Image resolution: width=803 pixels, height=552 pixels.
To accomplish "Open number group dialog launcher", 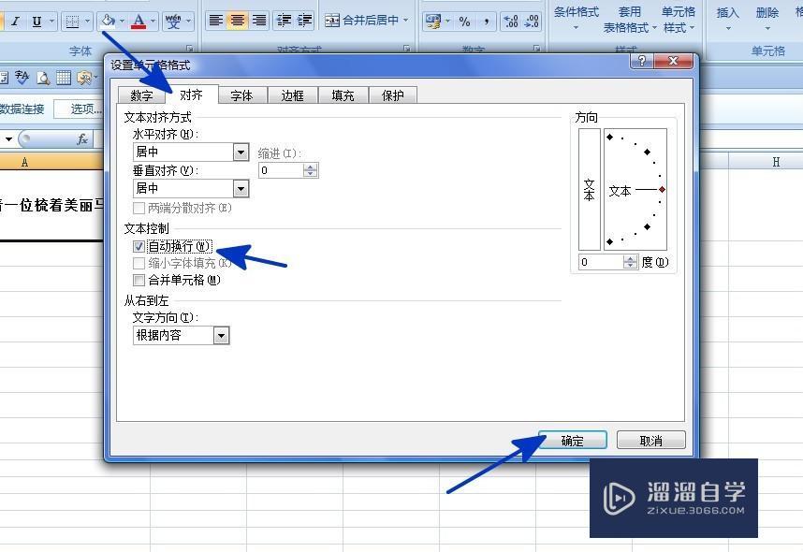I will [x=536, y=49].
